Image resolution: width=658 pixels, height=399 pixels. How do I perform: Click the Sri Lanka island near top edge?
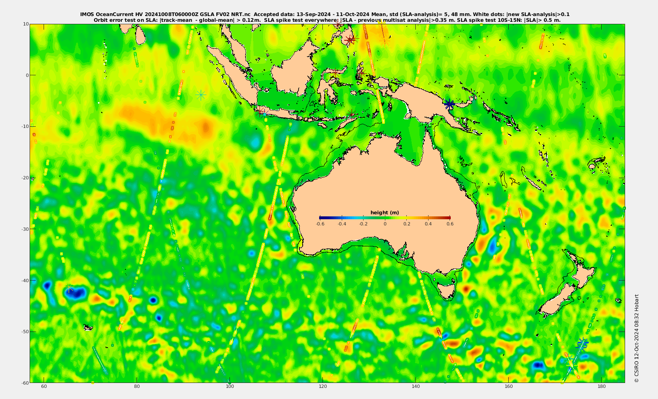click(x=140, y=36)
